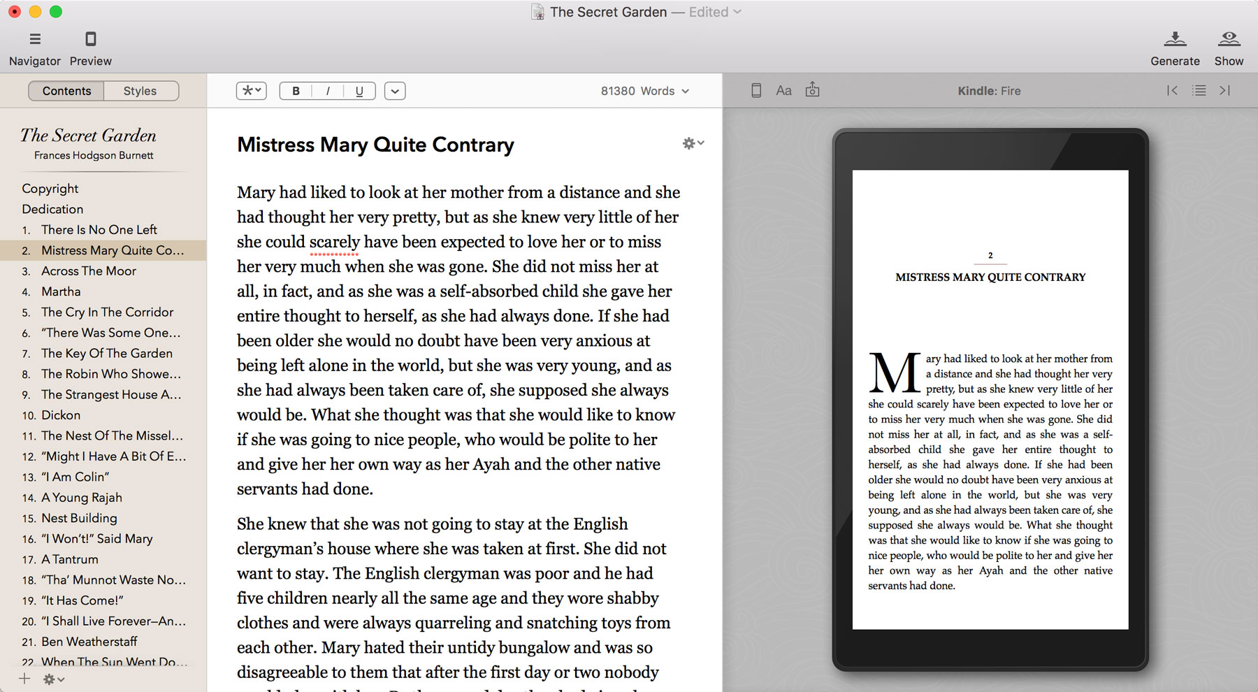
Task: Open the 81380 Words count menu
Action: tap(645, 91)
